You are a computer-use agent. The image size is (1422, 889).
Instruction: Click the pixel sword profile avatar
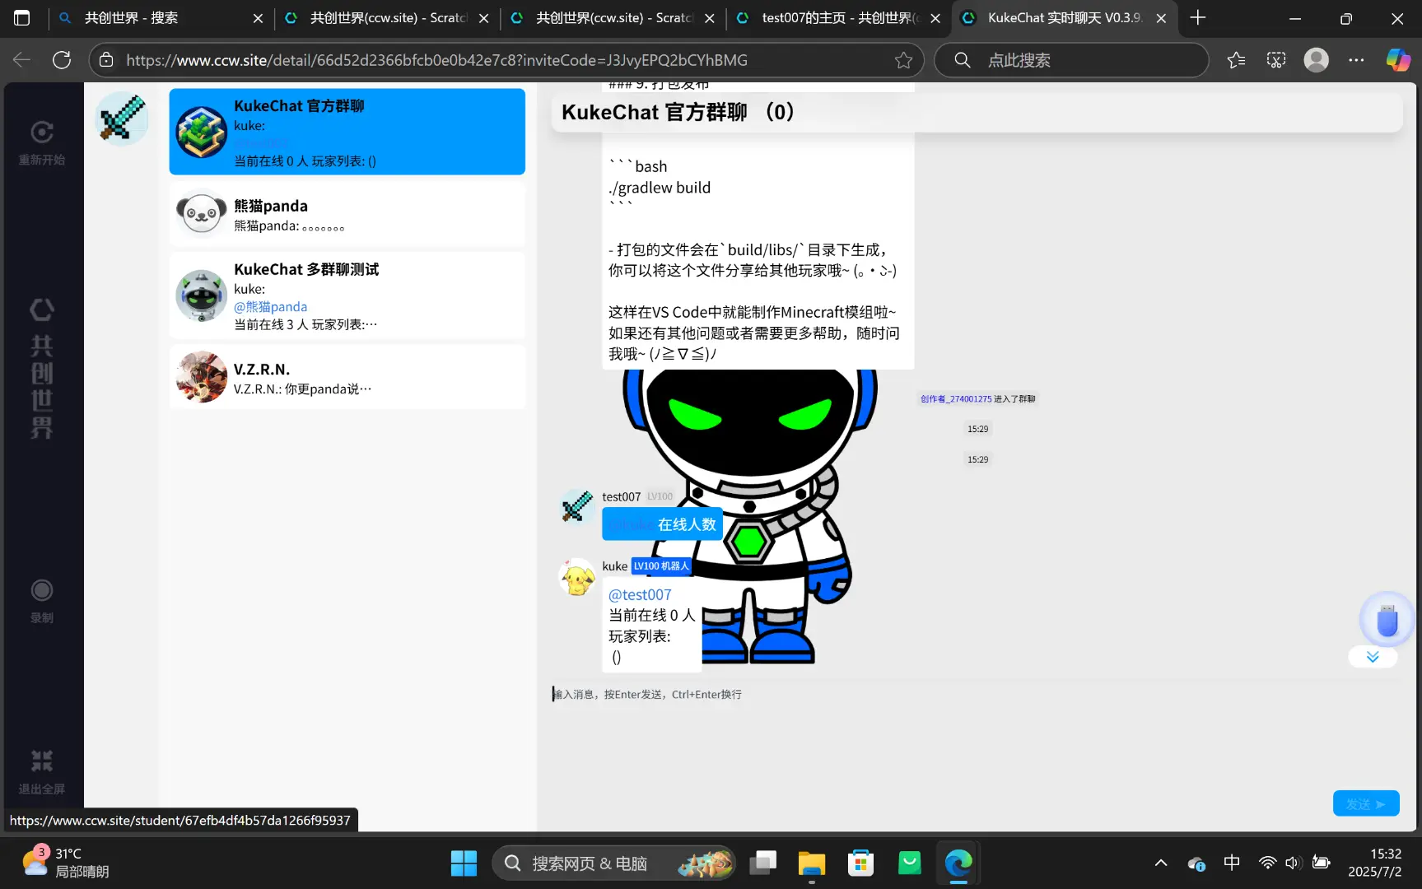point(122,119)
